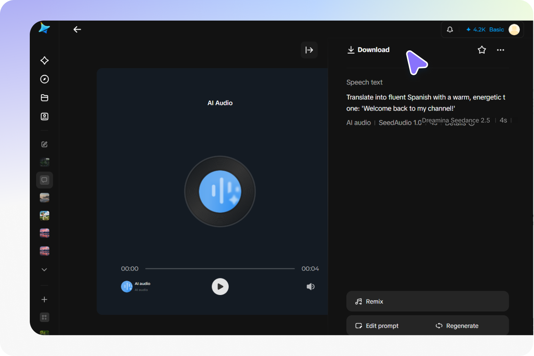
Task: Regenerate the audio
Action: (457, 326)
